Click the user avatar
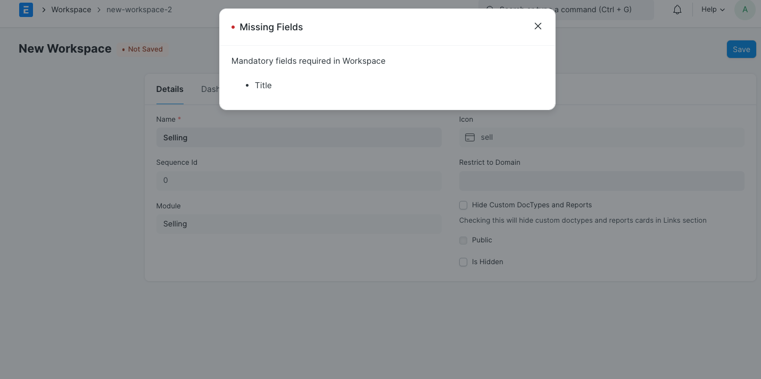The width and height of the screenshot is (761, 379). coord(745,10)
